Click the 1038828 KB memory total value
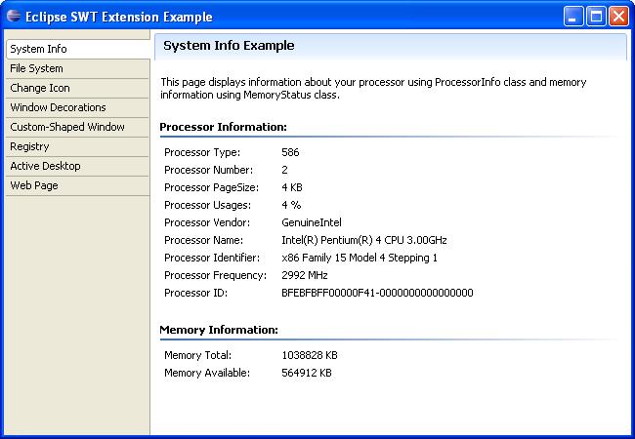Viewport: 635px width, 439px height. pyautogui.click(x=310, y=355)
